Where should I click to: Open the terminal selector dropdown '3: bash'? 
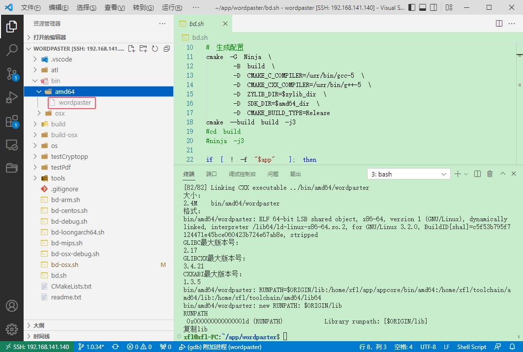408,174
